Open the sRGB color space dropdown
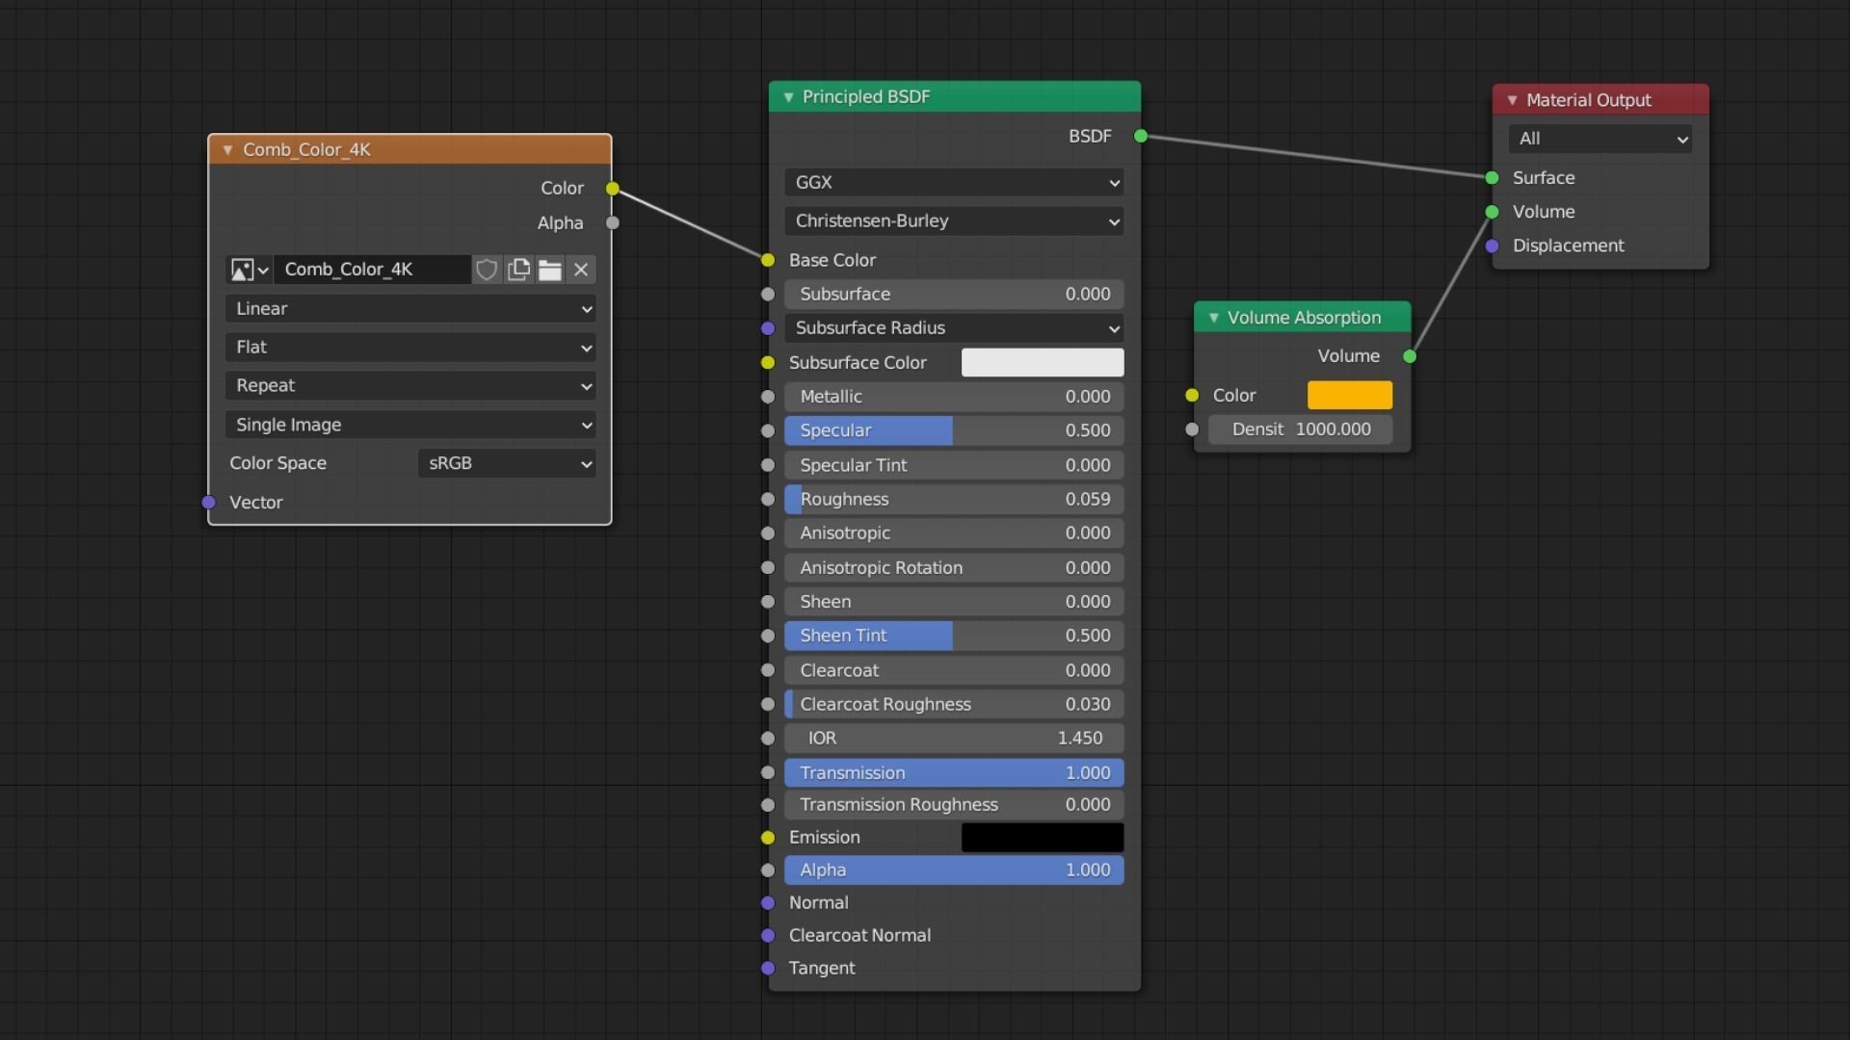This screenshot has width=1850, height=1040. tap(507, 463)
